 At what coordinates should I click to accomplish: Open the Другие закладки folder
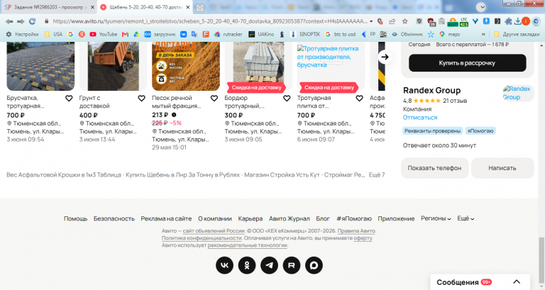(517, 34)
